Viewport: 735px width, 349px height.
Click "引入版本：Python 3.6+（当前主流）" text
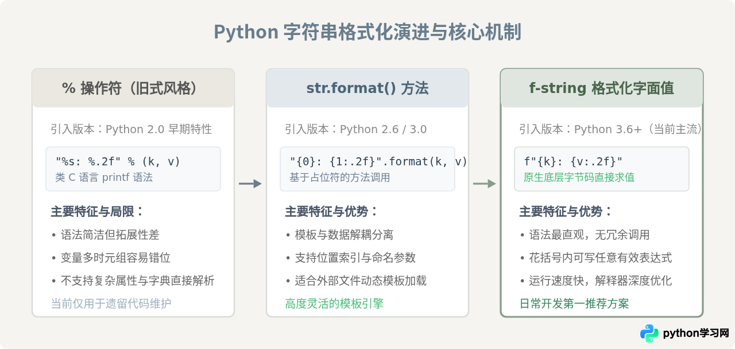tap(611, 129)
